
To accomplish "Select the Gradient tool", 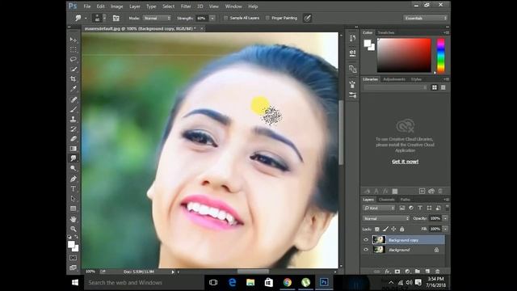I will [x=74, y=149].
